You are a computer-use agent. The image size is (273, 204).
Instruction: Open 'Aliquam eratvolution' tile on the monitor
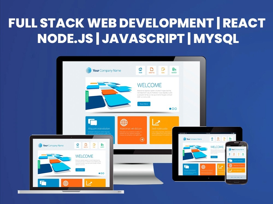(x=100, y=130)
